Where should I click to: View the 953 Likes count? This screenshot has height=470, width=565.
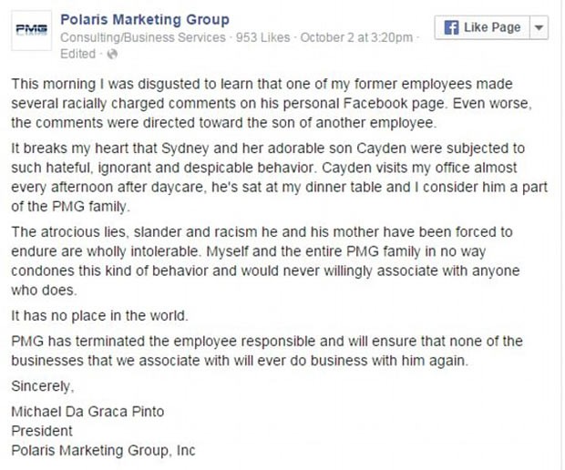(x=263, y=37)
